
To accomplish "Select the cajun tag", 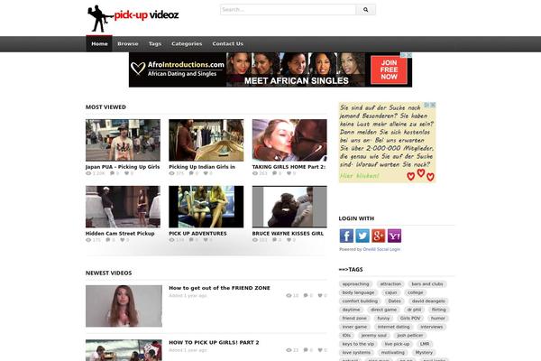I will click(x=391, y=292).
